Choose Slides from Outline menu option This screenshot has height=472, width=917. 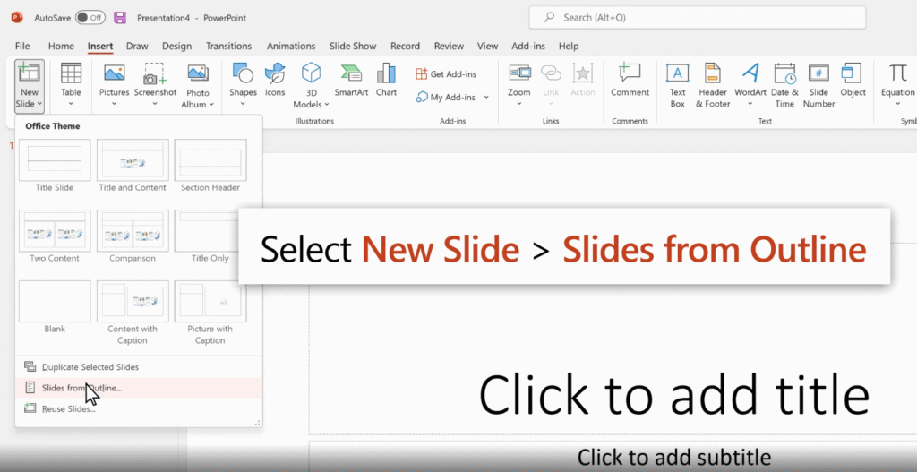81,388
